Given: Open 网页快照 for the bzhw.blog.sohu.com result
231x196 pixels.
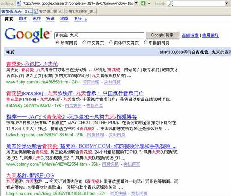Looking at the screenshot, I should (96, 135).
